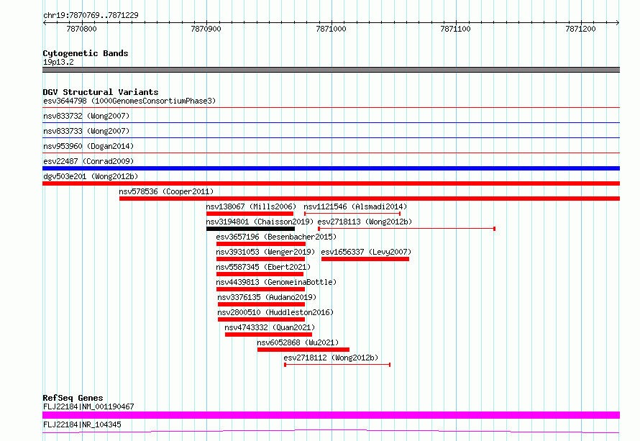This screenshot has height=441, width=640.
Task: Open variant esv3644798 (1000GenomesConsortiumPhase3)
Action: click(129, 101)
